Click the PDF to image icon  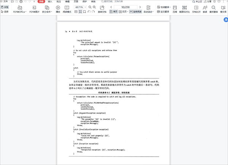pyautogui.click(x=34, y=8)
